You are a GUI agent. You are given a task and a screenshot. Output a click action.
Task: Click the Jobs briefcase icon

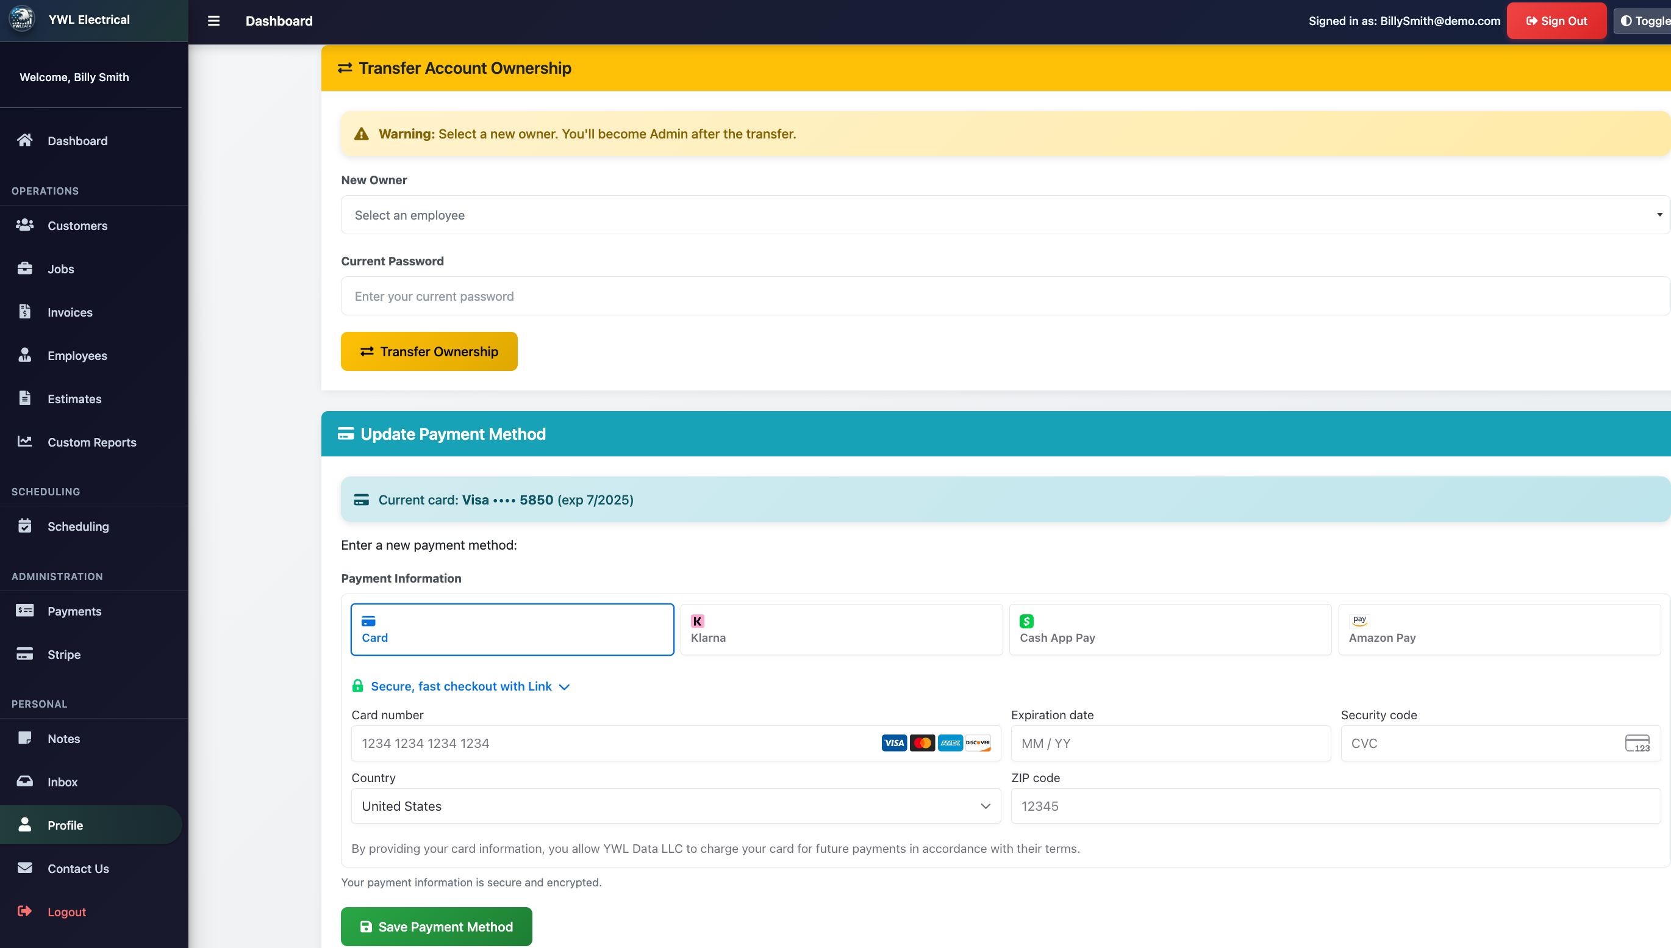[25, 268]
